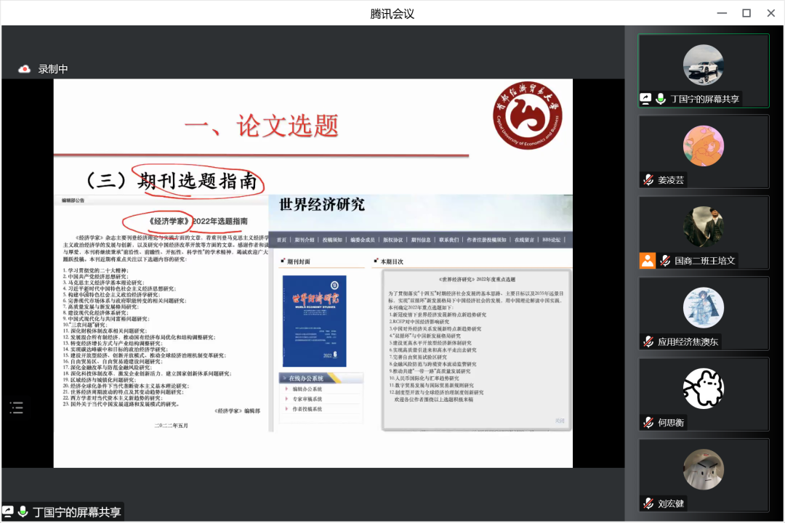Click orange host icon beside 国商二班王培文

[648, 261]
